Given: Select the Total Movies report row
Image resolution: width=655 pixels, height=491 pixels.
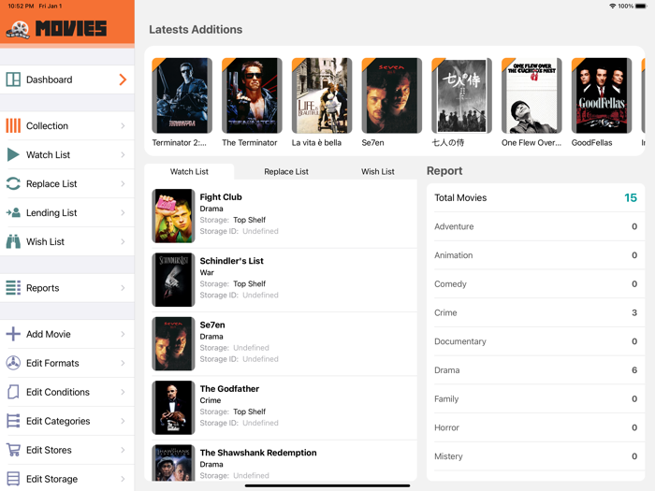Looking at the screenshot, I should tap(535, 197).
